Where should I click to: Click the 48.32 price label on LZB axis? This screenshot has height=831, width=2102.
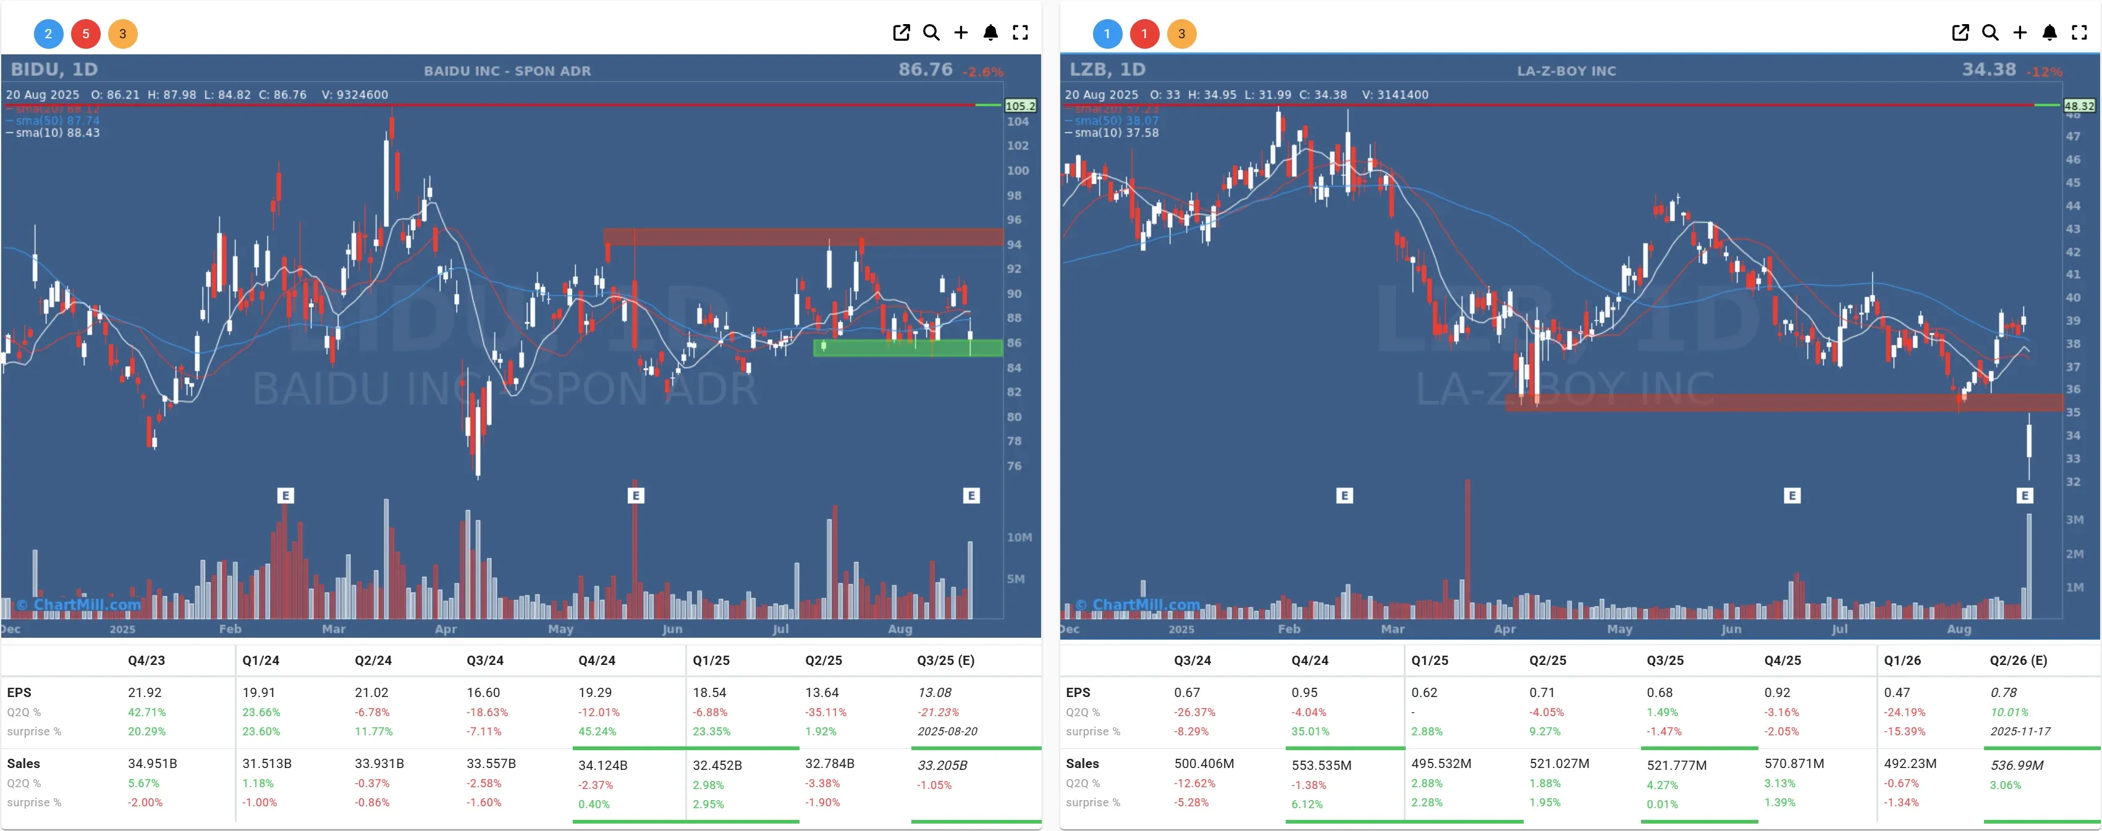click(x=2079, y=106)
